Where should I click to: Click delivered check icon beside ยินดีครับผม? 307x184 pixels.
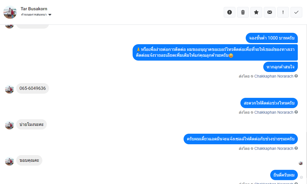301,177
